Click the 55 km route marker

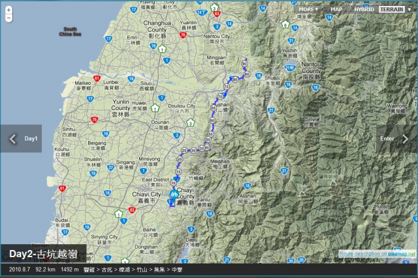[210, 134]
